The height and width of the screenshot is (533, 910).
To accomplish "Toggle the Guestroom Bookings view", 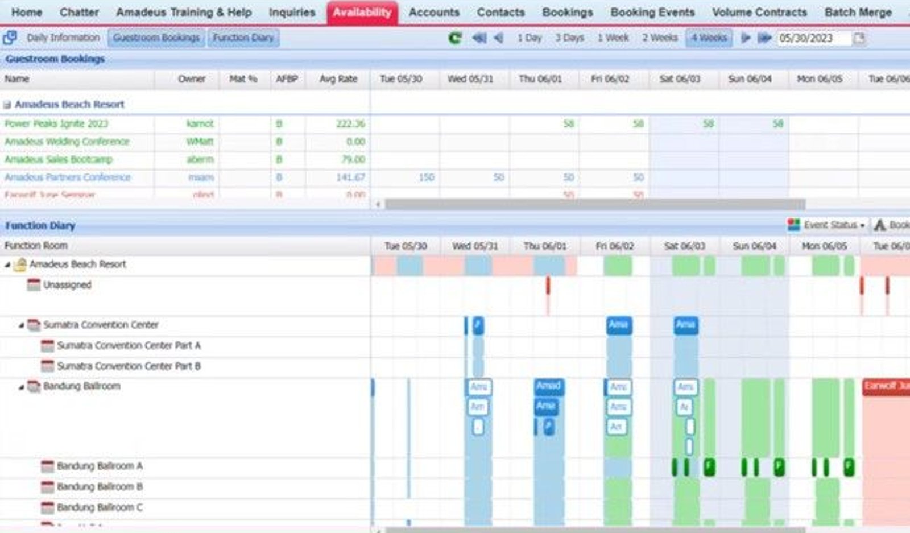I will (x=156, y=38).
